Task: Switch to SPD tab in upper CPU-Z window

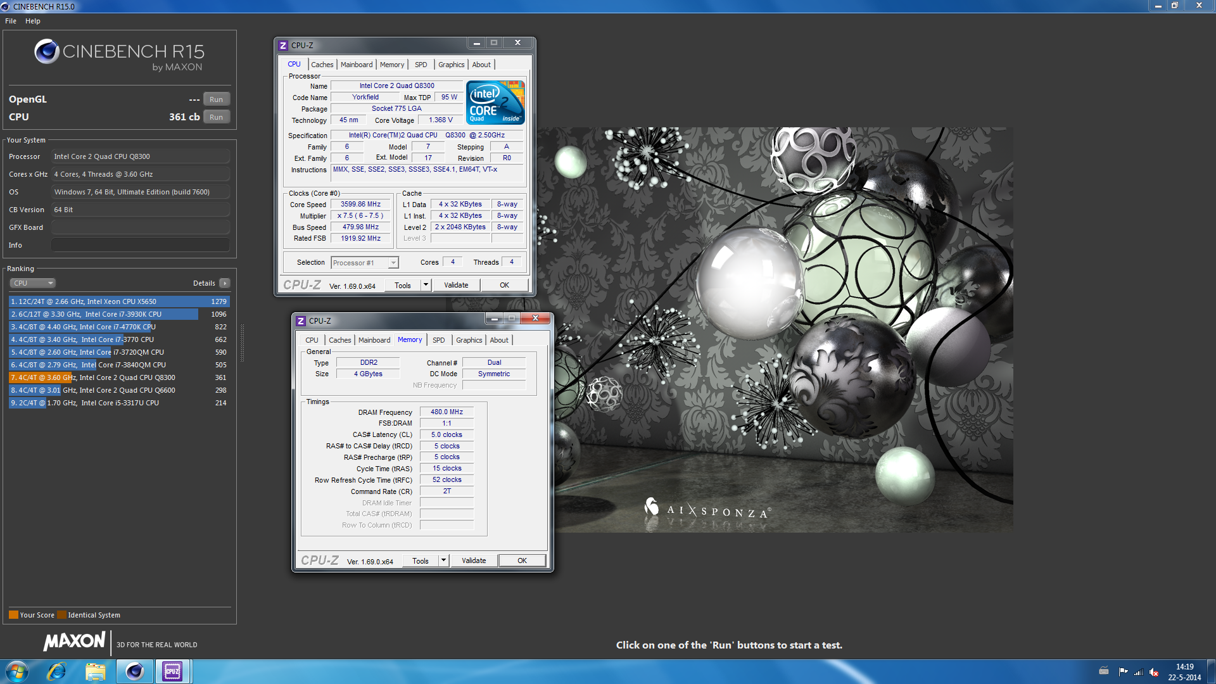Action: click(x=421, y=65)
